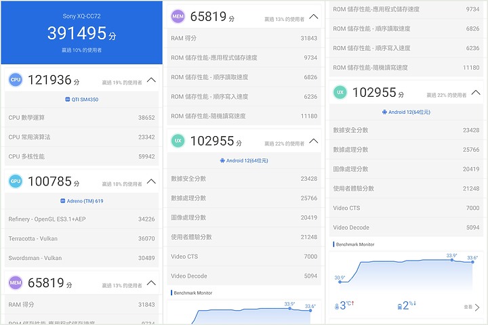Select 數據處理分數 25766 row in middle panel
This screenshot has width=488, height=325.
(x=244, y=198)
